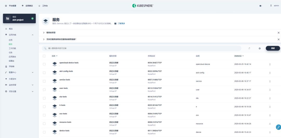Click the service icon of ota-tools row
The image size is (281, 138).
click(55, 98)
